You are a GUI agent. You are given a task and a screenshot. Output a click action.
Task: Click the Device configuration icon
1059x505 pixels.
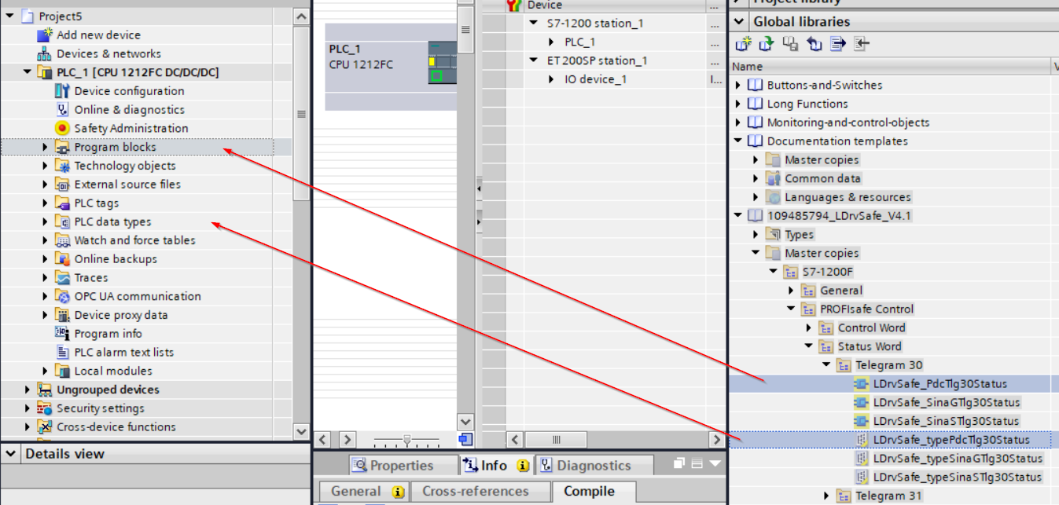62,91
